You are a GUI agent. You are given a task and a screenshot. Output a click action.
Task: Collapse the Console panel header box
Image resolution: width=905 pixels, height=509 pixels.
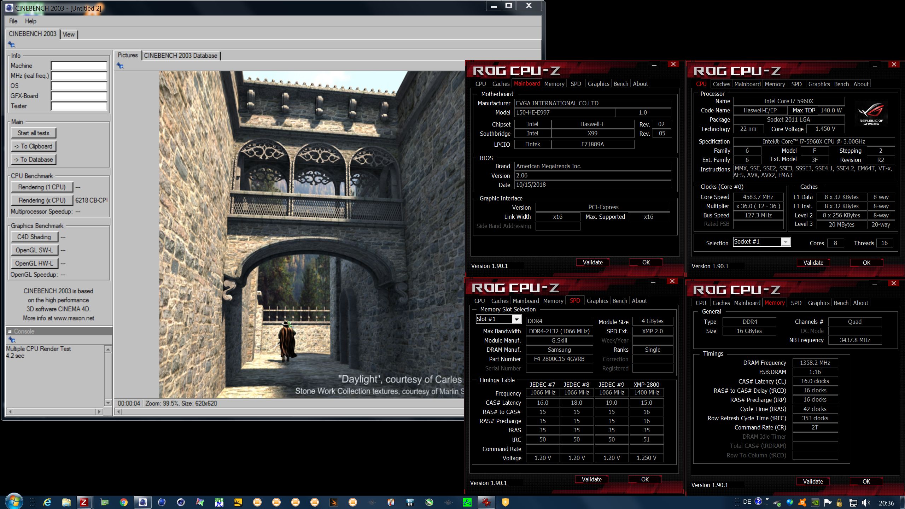(x=10, y=331)
